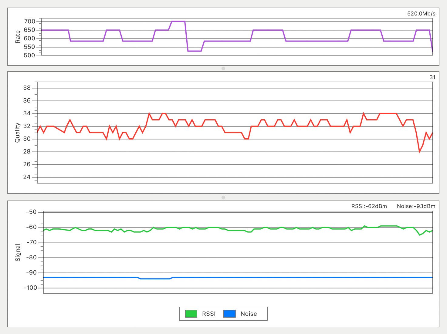
Task: Click the -70 tick label on Signal axis
Action: 31,242
